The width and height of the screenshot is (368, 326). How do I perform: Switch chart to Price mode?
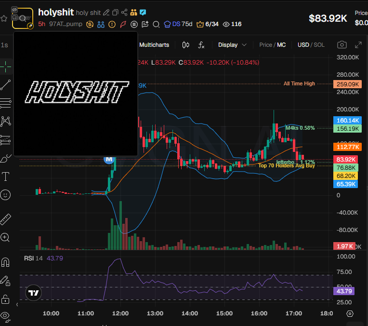coord(265,45)
